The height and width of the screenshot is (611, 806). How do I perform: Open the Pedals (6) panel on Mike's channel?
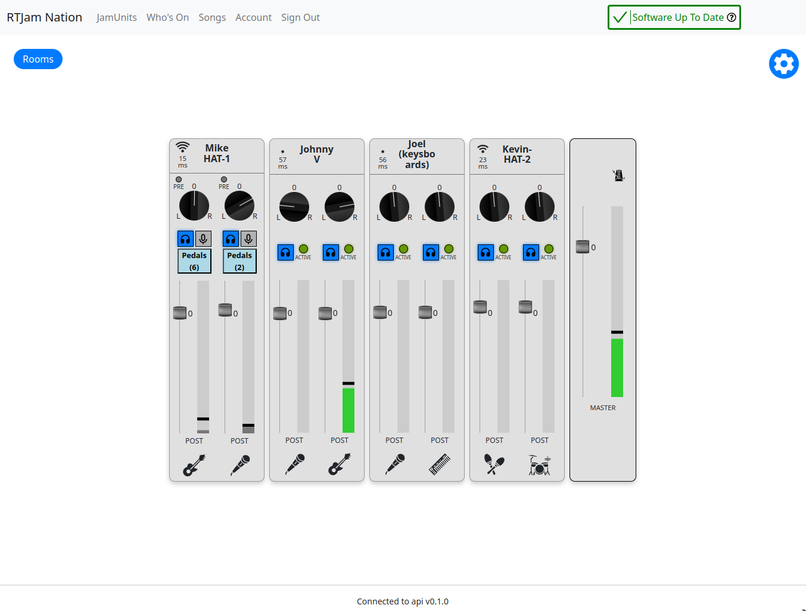click(194, 260)
